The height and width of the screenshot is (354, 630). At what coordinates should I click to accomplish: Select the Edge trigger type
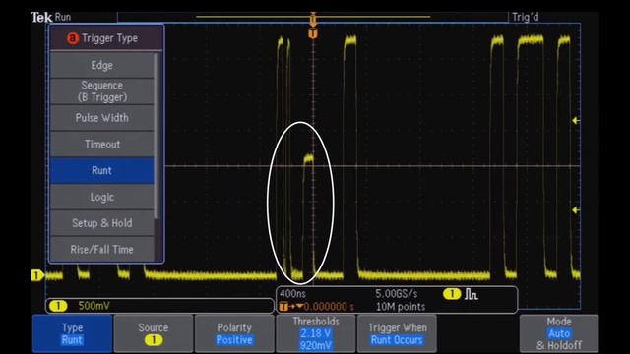click(x=102, y=65)
